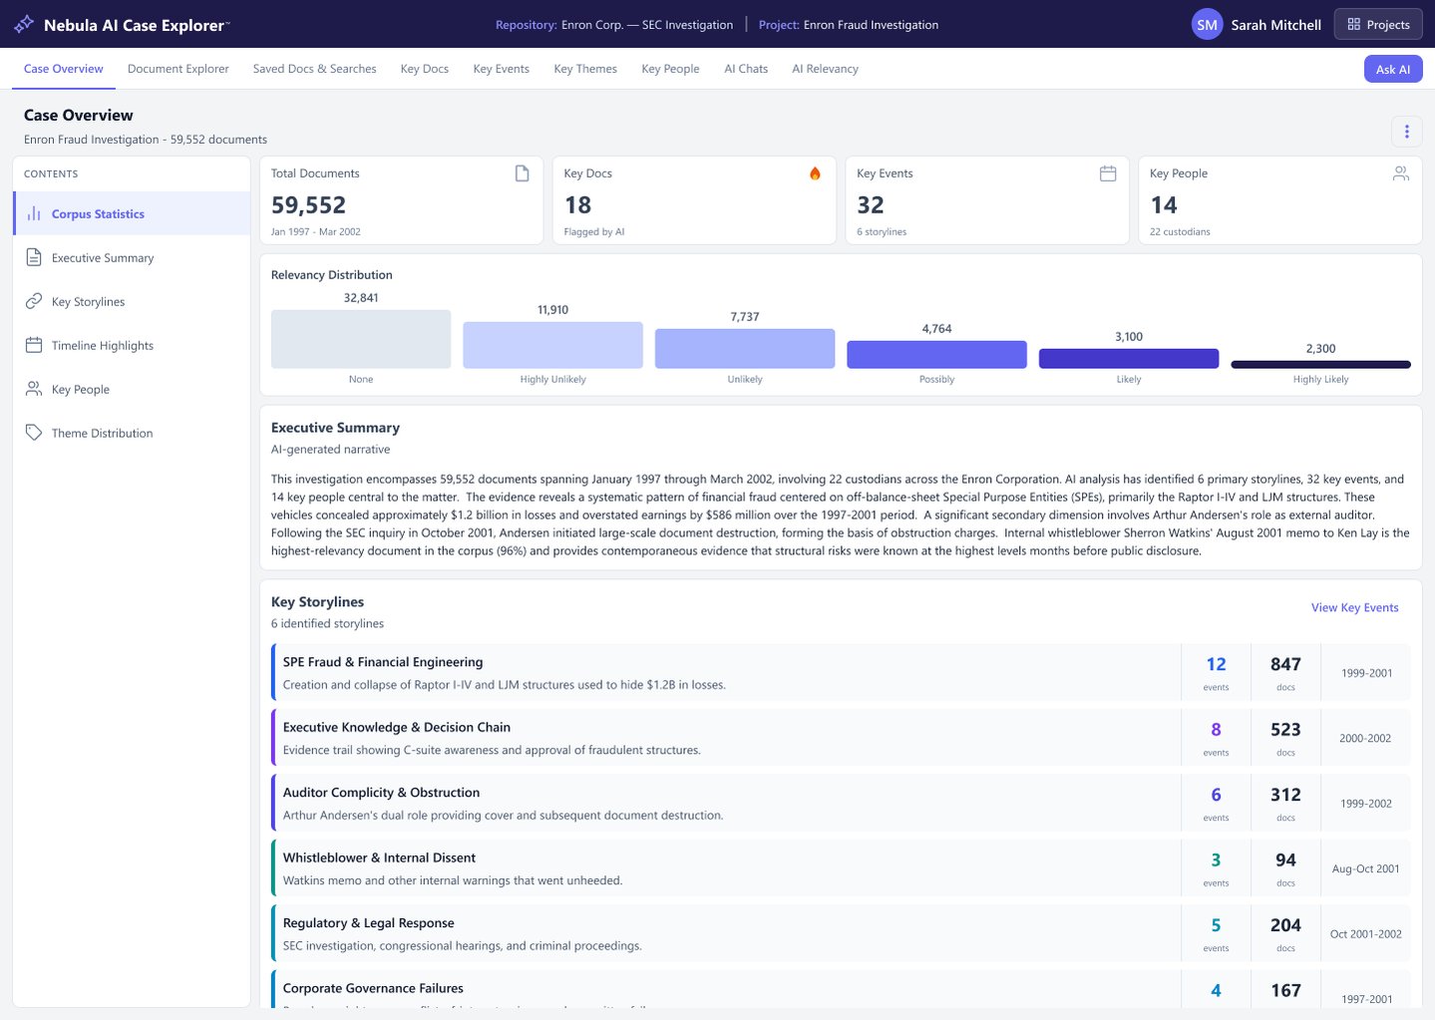
Task: Open Regulatory & Legal Response storyline
Action: (841, 934)
